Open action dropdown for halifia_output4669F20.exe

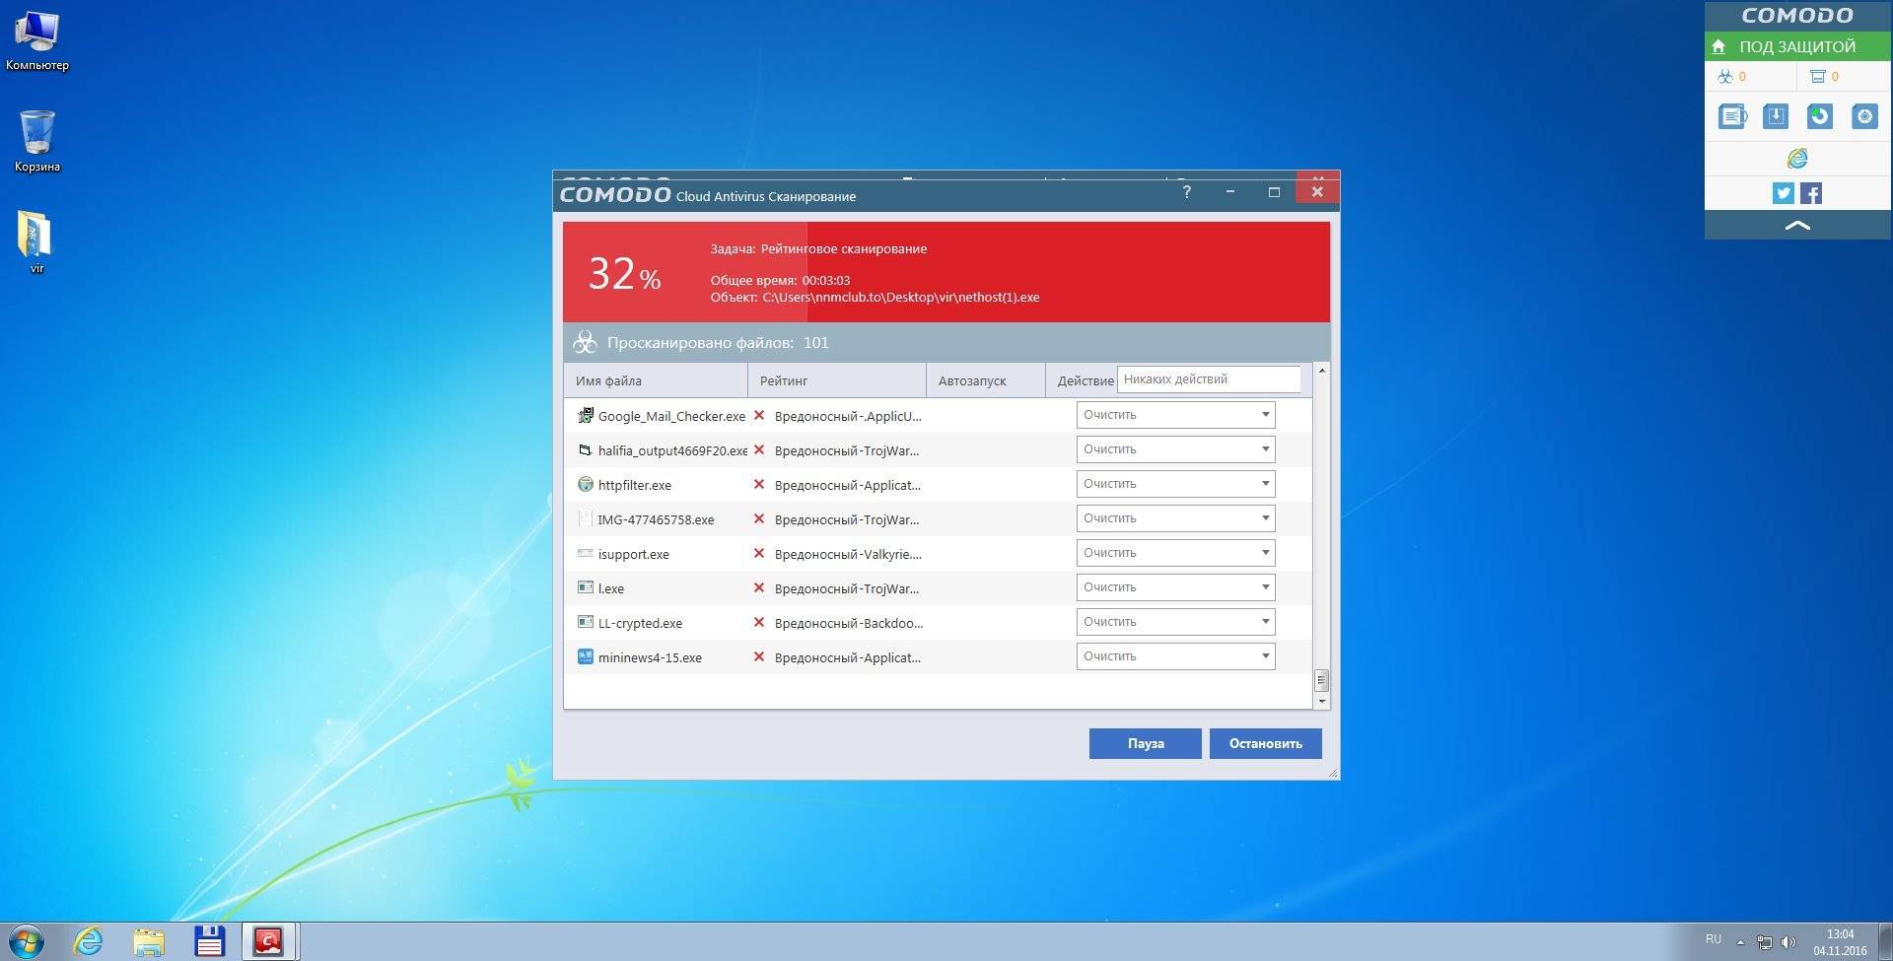tap(1175, 449)
